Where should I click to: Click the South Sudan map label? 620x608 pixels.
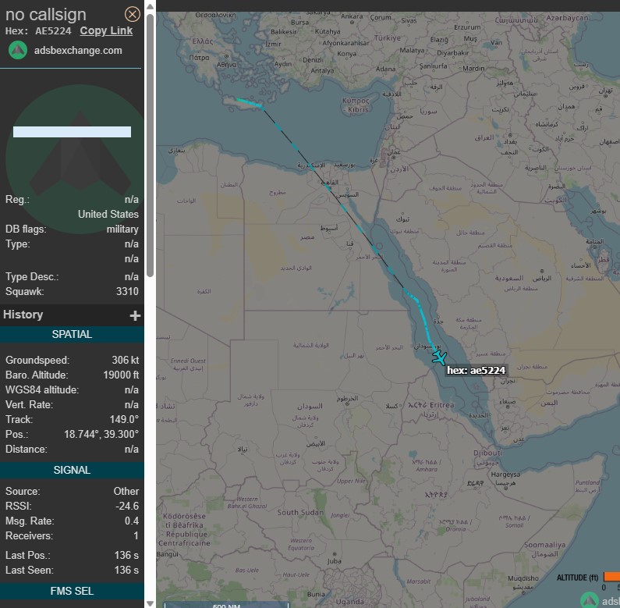300,512
